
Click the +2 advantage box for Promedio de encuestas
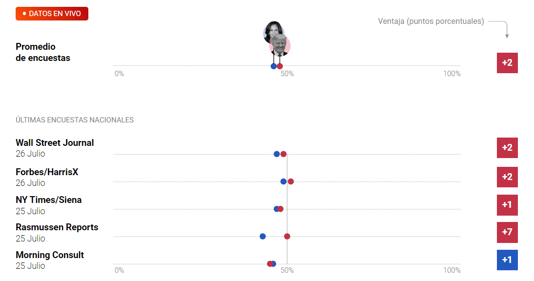click(507, 63)
